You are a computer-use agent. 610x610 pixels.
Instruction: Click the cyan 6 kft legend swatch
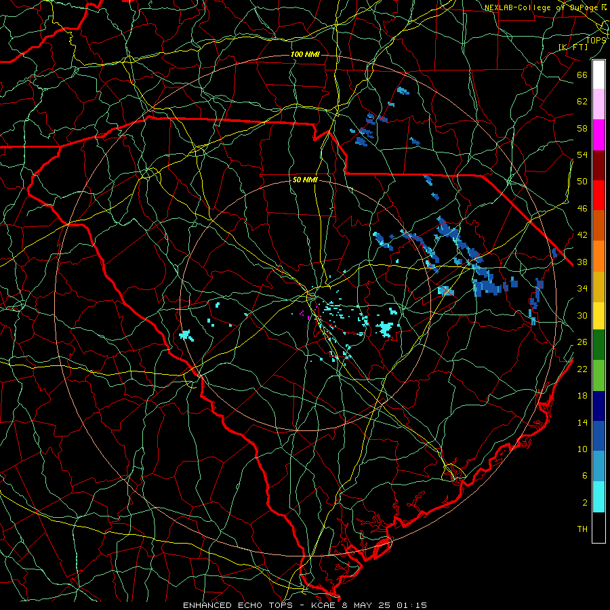tap(598, 497)
